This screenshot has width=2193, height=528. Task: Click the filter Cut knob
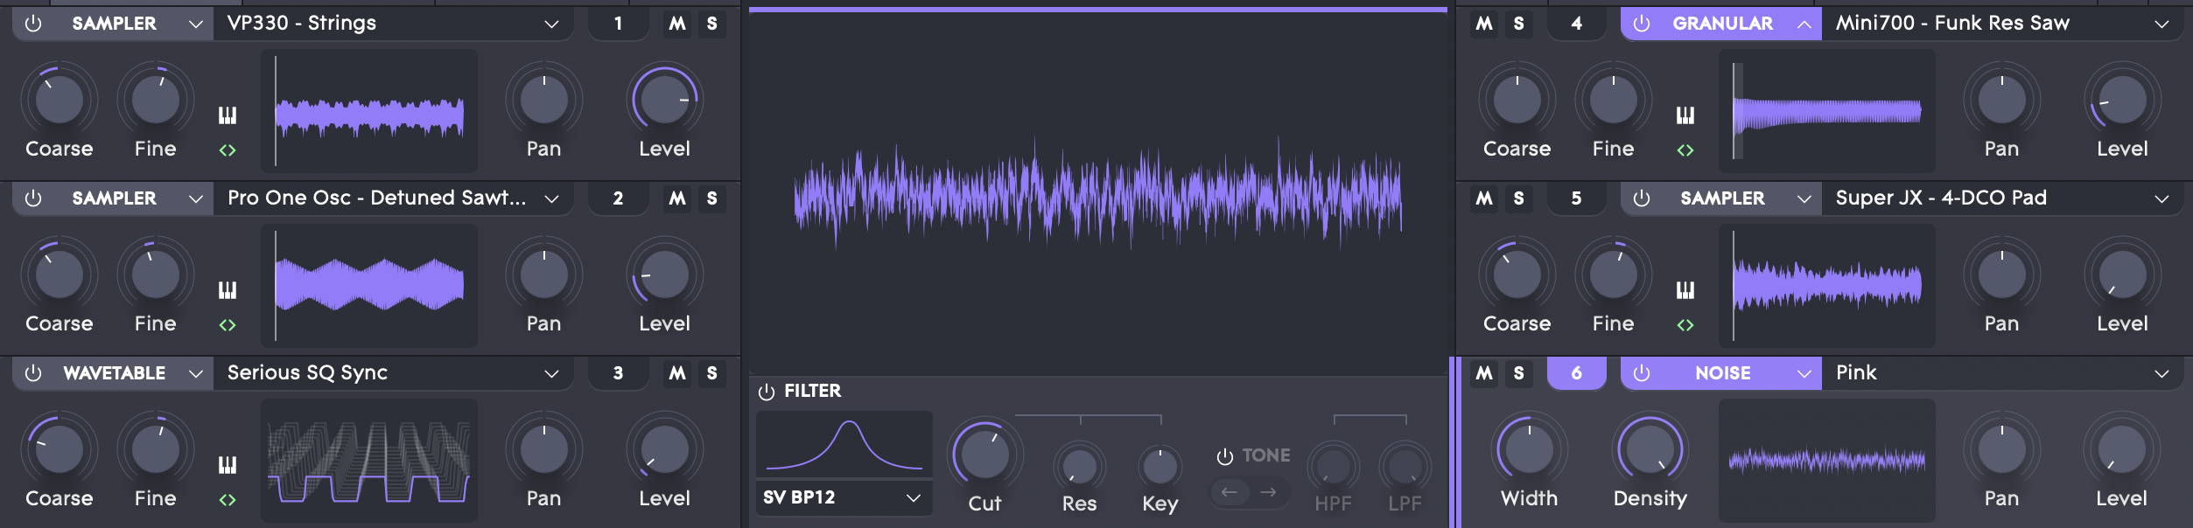[985, 455]
